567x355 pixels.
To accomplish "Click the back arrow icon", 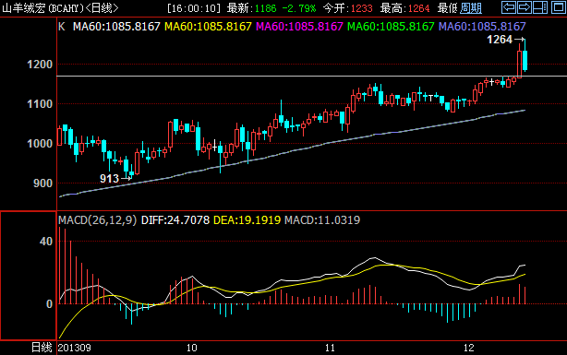I will [509, 7].
